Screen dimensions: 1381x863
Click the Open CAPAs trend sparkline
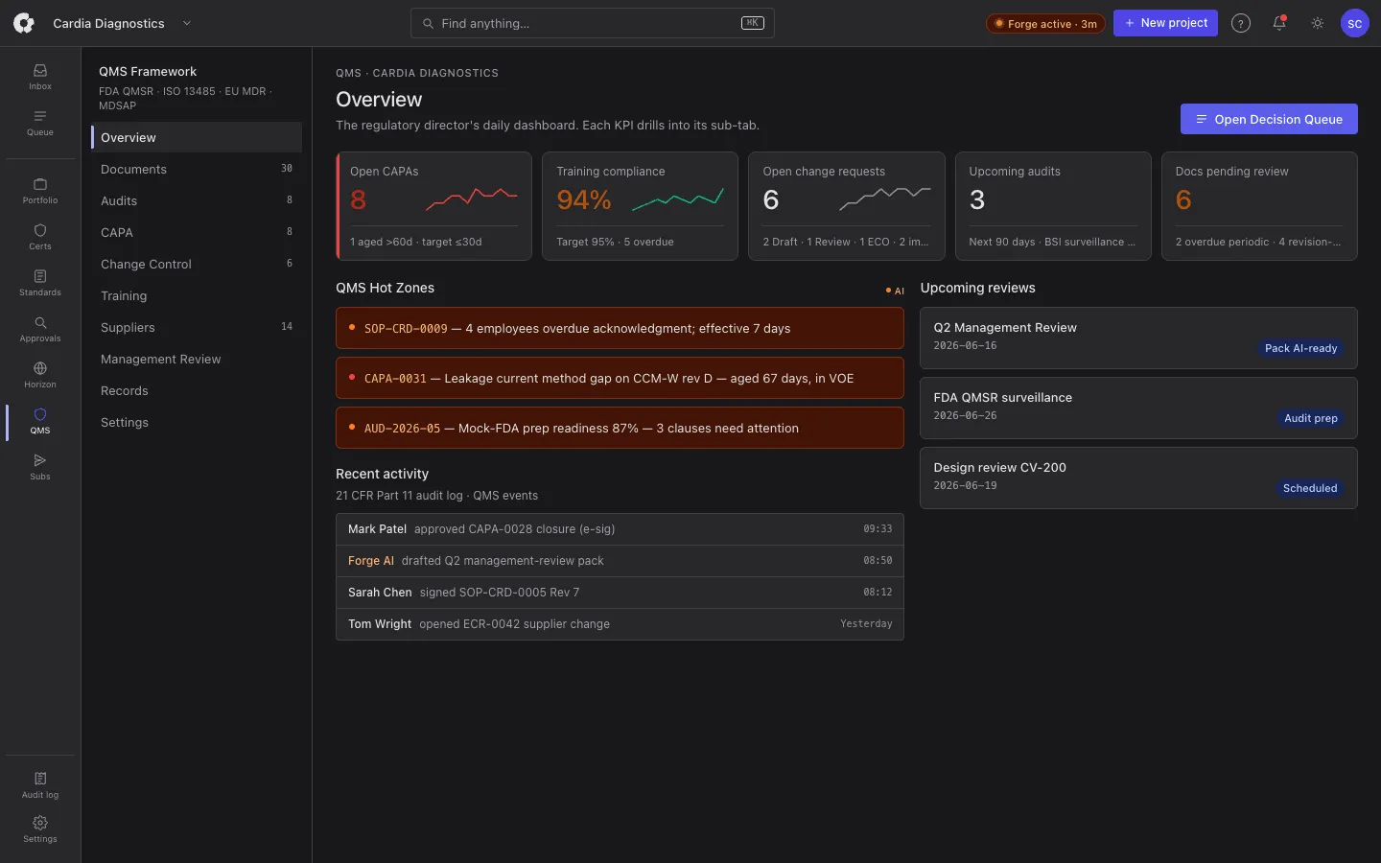[x=471, y=198]
